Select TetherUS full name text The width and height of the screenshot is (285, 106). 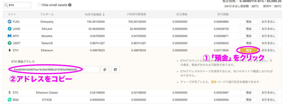pos(47,43)
